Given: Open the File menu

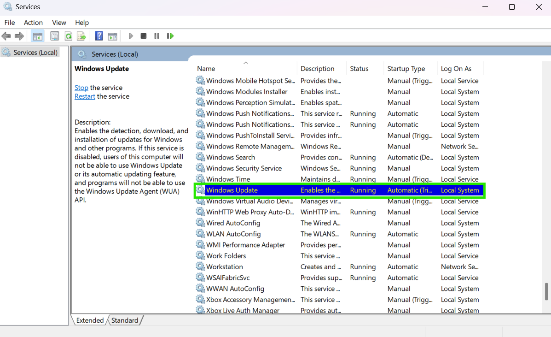Looking at the screenshot, I should pos(10,23).
